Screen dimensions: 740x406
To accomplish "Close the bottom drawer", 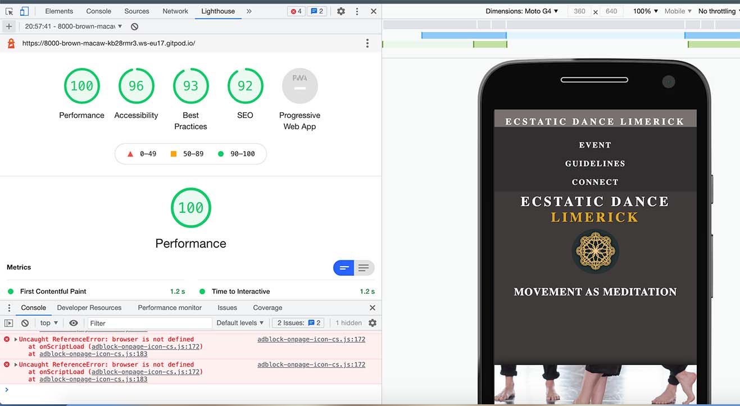I will [372, 308].
